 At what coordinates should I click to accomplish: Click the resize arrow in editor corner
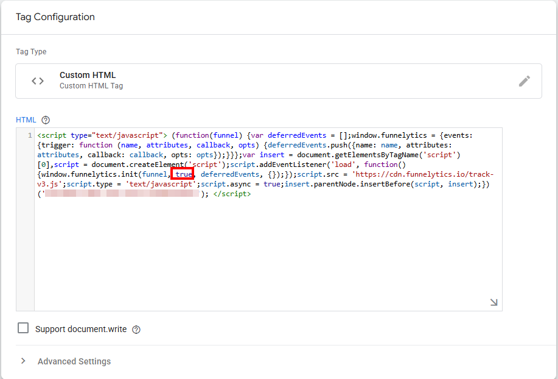point(493,302)
